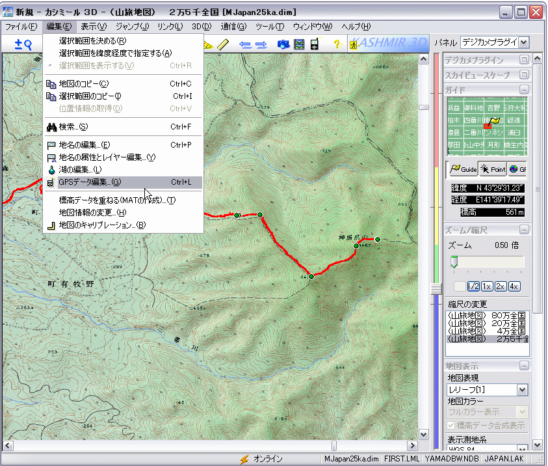
Task: Click the flask icon beside 湖の編集
Action: 51,170
